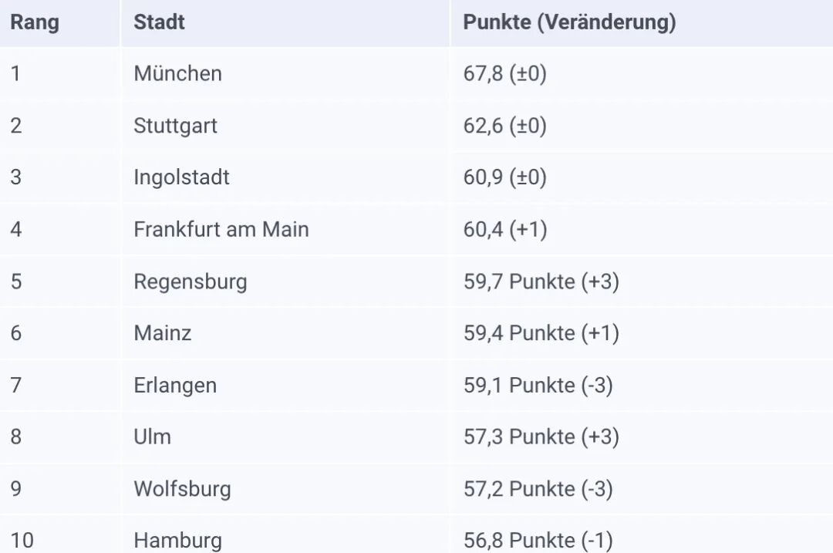
Task: Click the Mainz city name
Action: click(162, 333)
